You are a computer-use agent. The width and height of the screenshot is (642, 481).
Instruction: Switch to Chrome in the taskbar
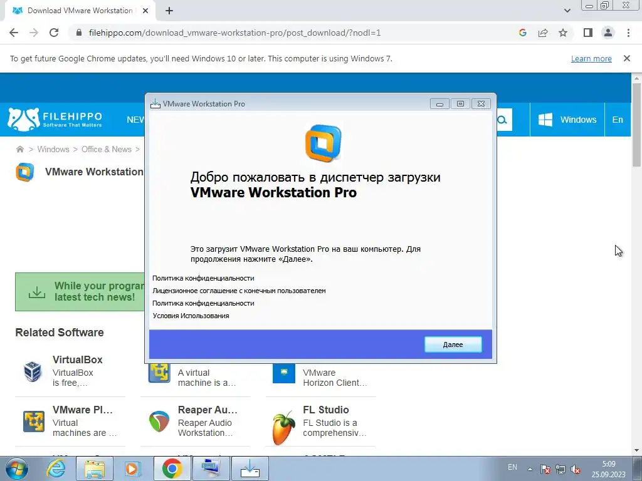click(172, 468)
